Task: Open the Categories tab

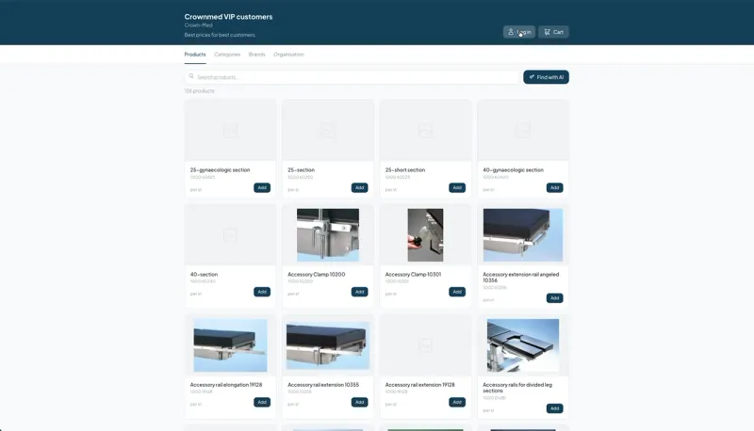Action: click(x=227, y=55)
